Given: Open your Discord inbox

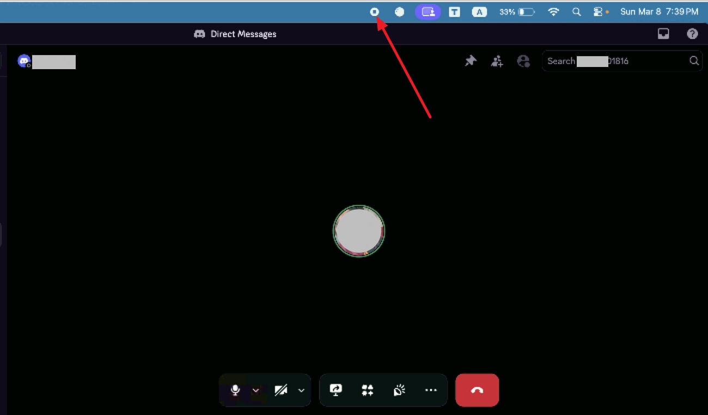Looking at the screenshot, I should [x=663, y=33].
